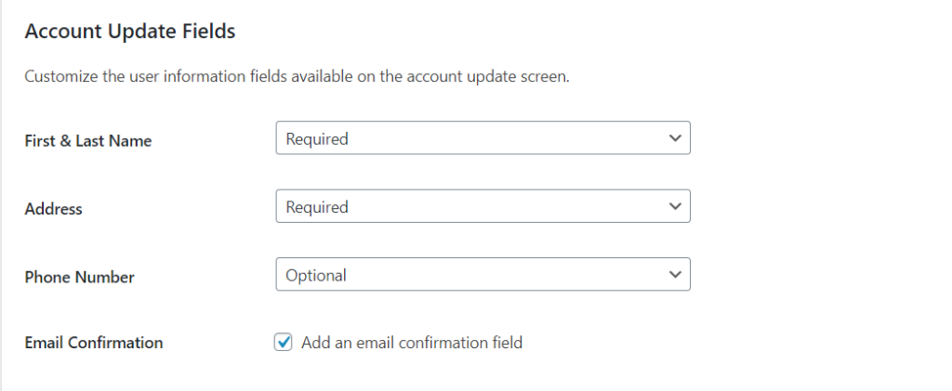Click the Address dropdown chevron arrow

(675, 206)
